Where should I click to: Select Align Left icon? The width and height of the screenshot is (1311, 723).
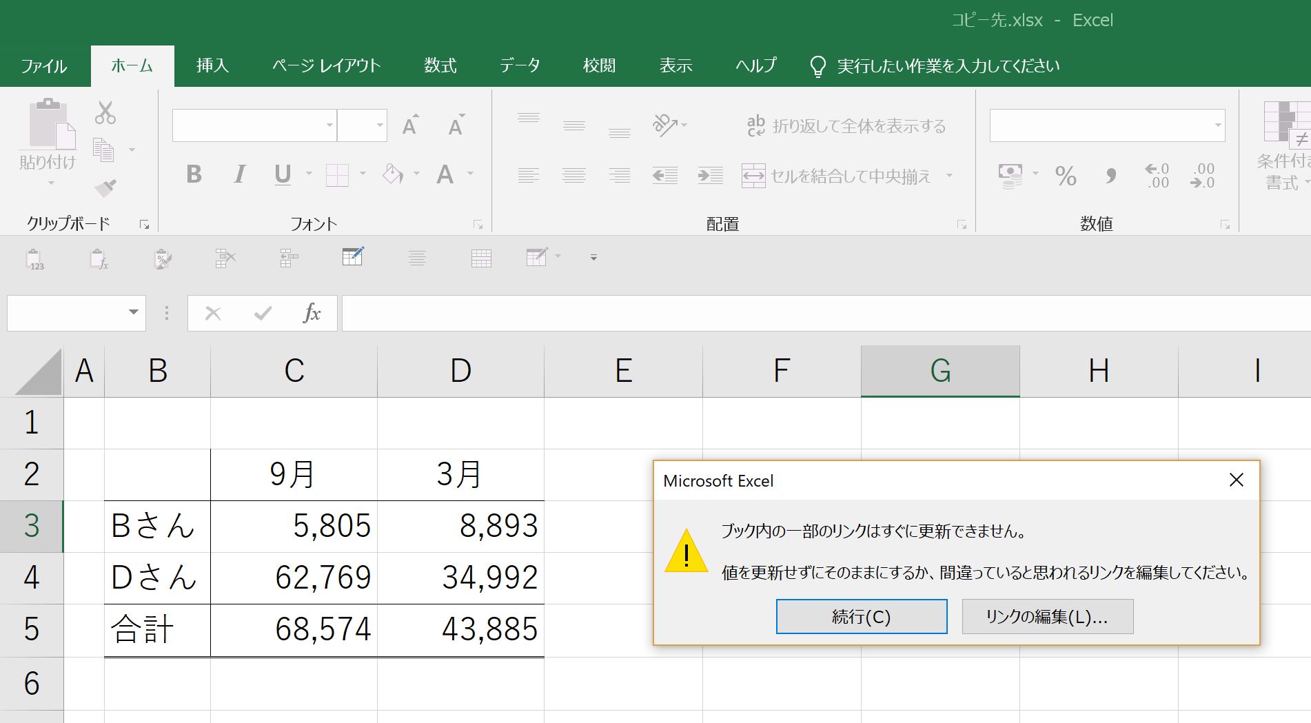(x=529, y=175)
